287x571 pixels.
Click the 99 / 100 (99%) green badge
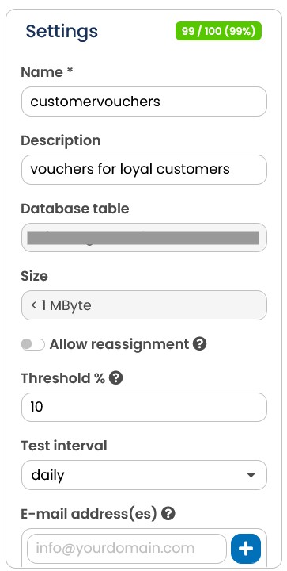[x=218, y=31]
